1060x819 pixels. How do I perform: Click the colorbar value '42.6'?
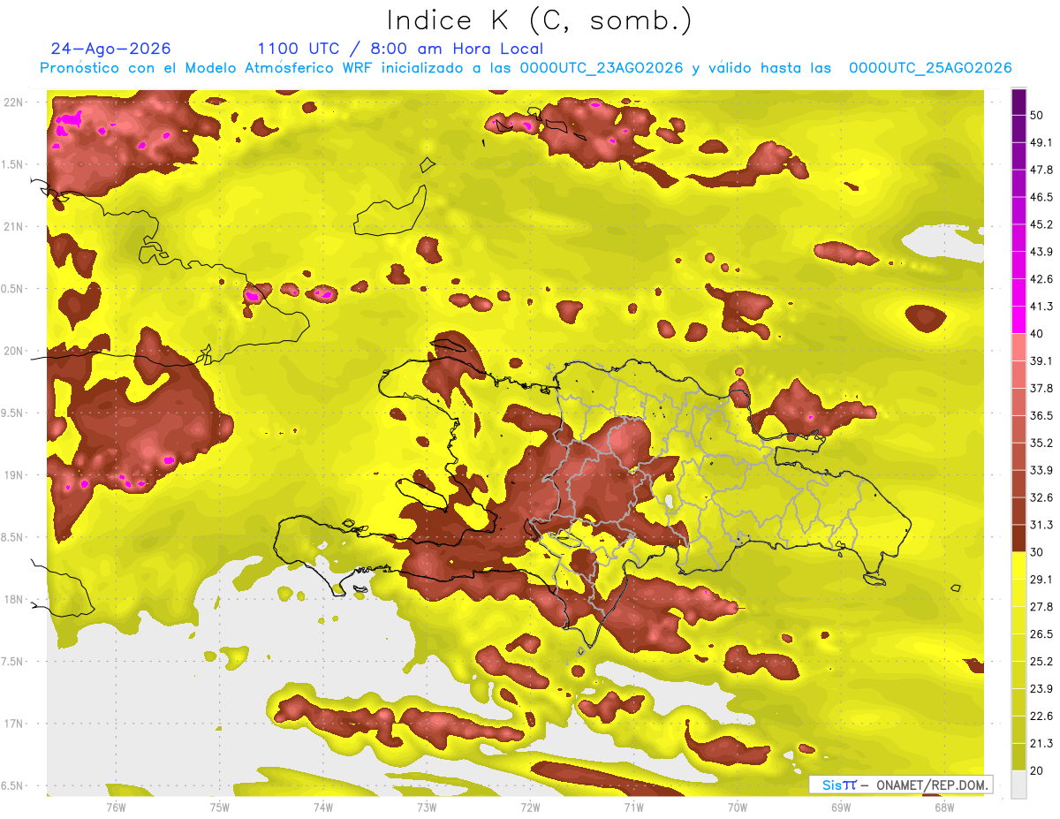pos(1041,279)
